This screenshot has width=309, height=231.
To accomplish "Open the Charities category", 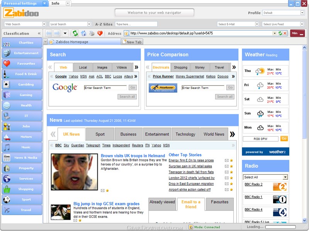I will click(22, 43).
